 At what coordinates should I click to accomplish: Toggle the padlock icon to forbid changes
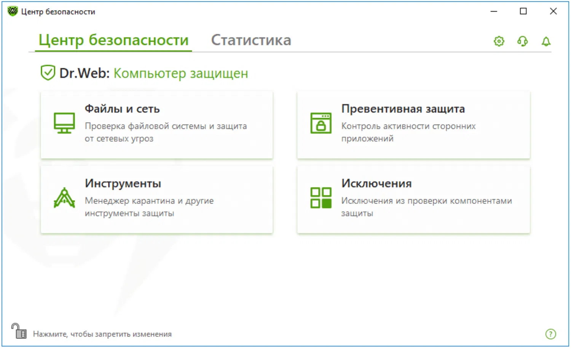[x=19, y=331]
